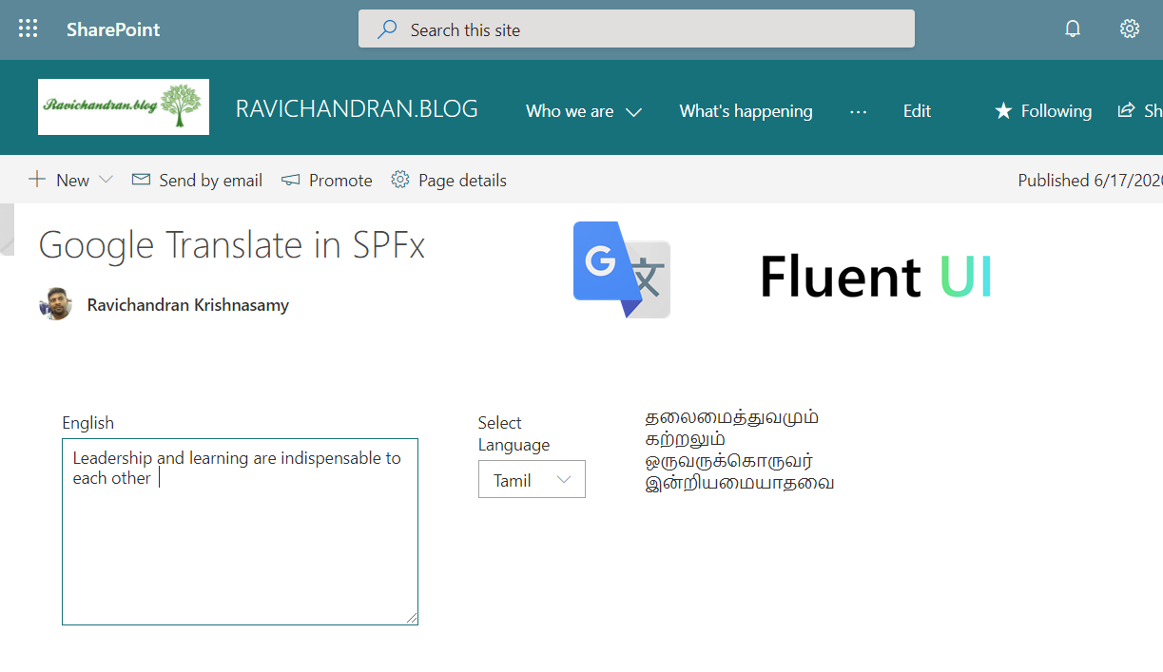The height and width of the screenshot is (672, 1163).
Task: Open the notifications bell
Action: 1073,29
